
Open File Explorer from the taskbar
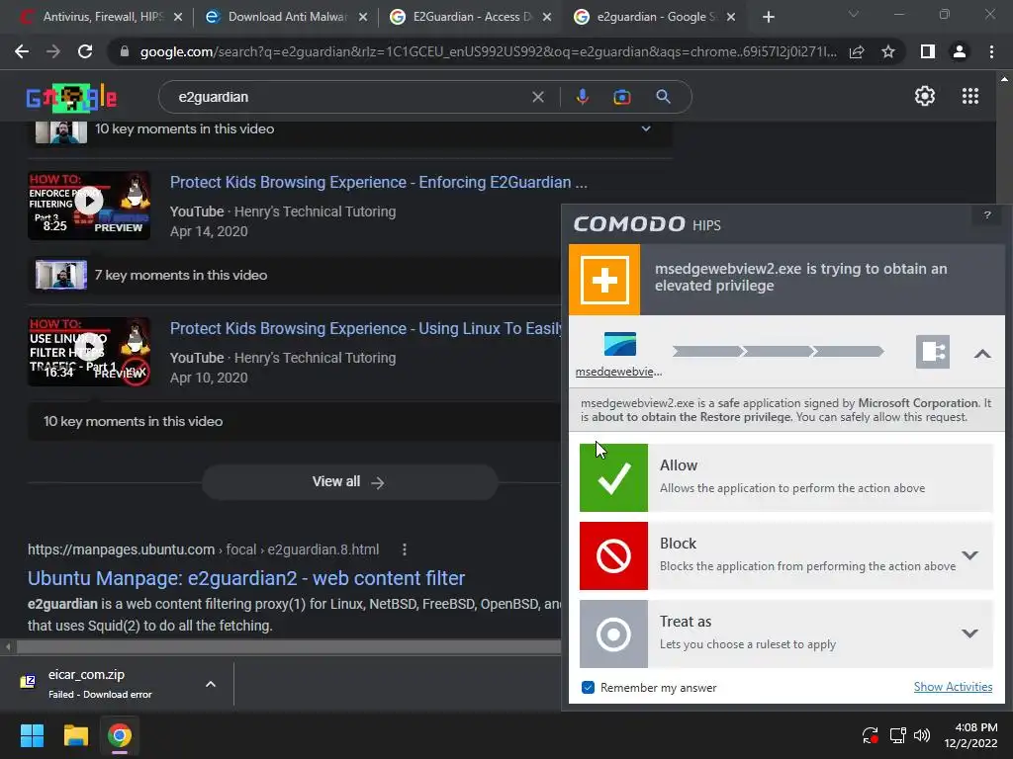pos(75,735)
